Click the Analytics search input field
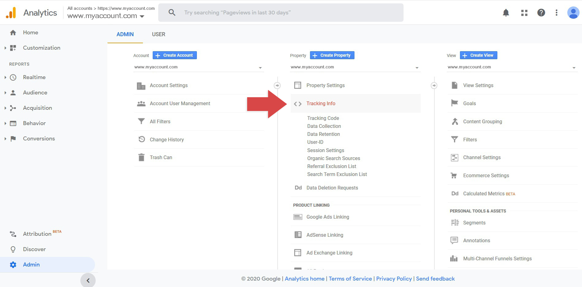Screen dimensions: 582x287 pos(281,13)
